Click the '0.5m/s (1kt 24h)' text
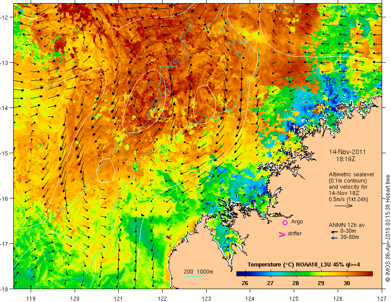This screenshot has height=302, width=391. (x=349, y=199)
